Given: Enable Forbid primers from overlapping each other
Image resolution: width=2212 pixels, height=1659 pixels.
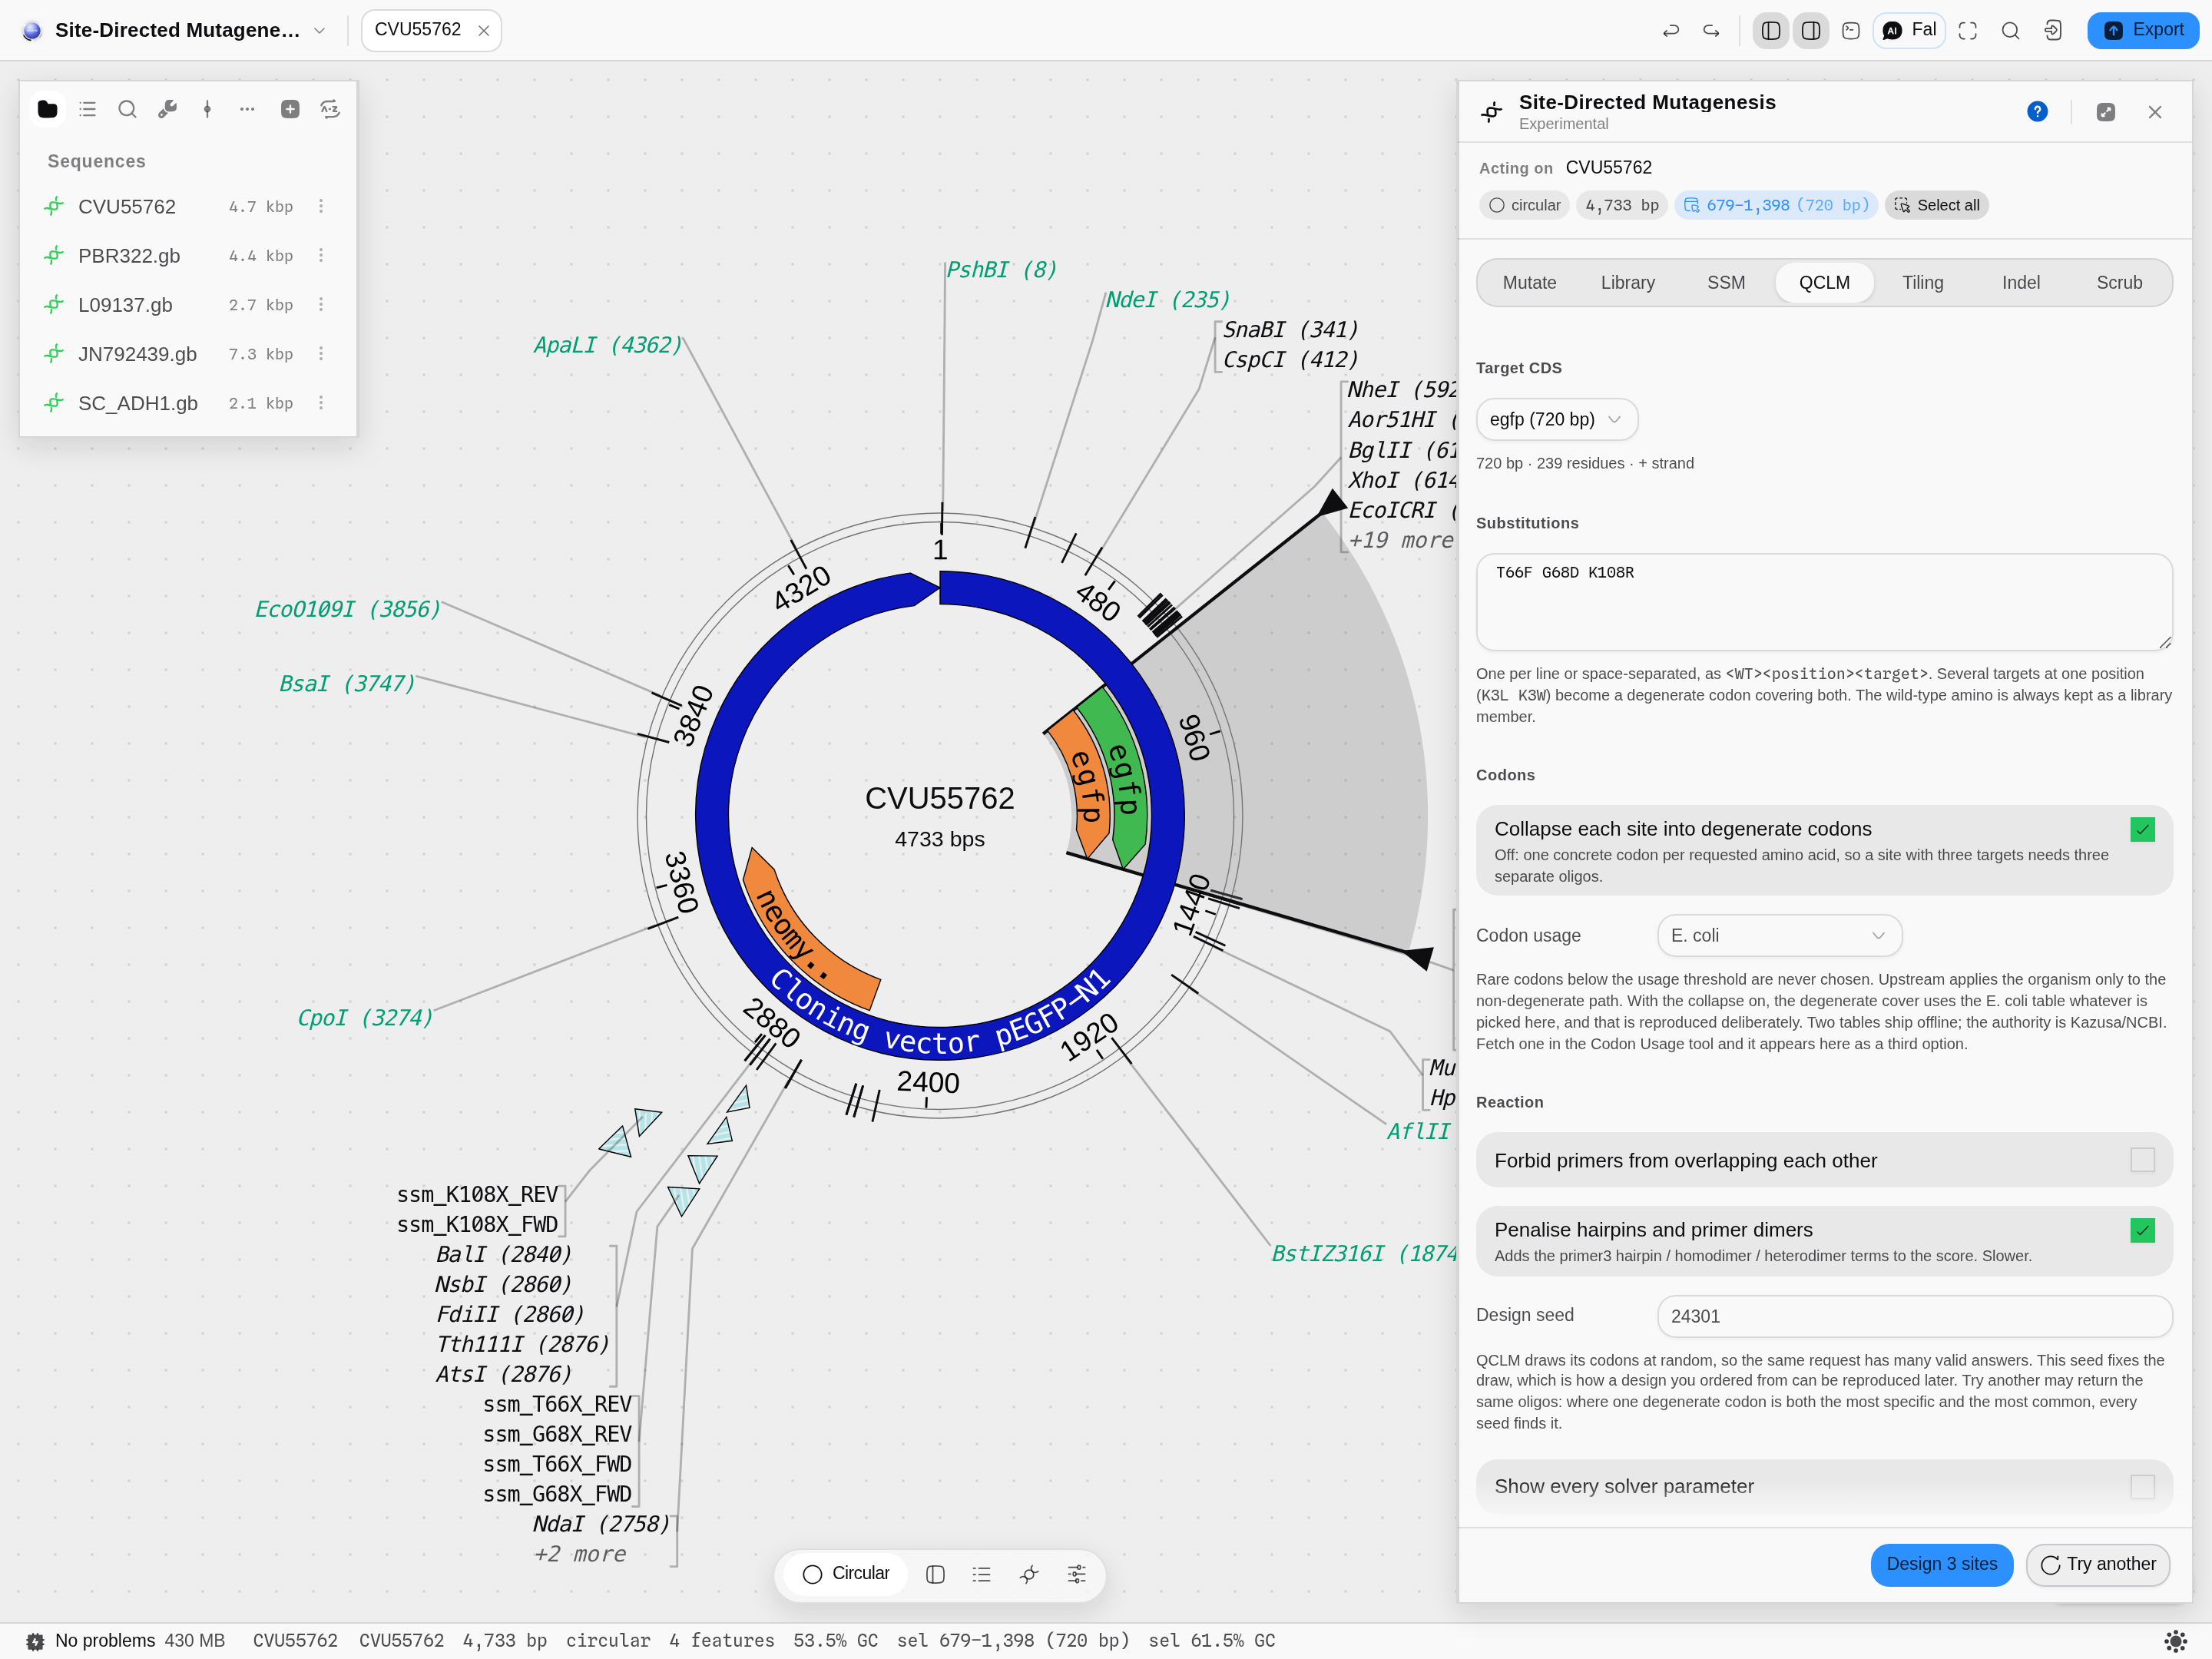Looking at the screenshot, I should [2142, 1160].
